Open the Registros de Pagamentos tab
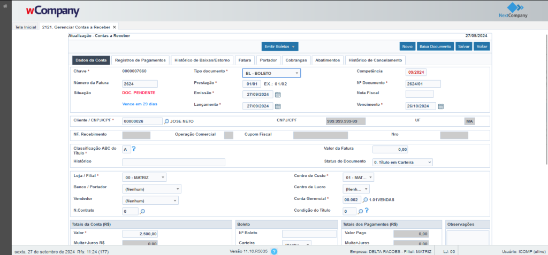 (140, 60)
